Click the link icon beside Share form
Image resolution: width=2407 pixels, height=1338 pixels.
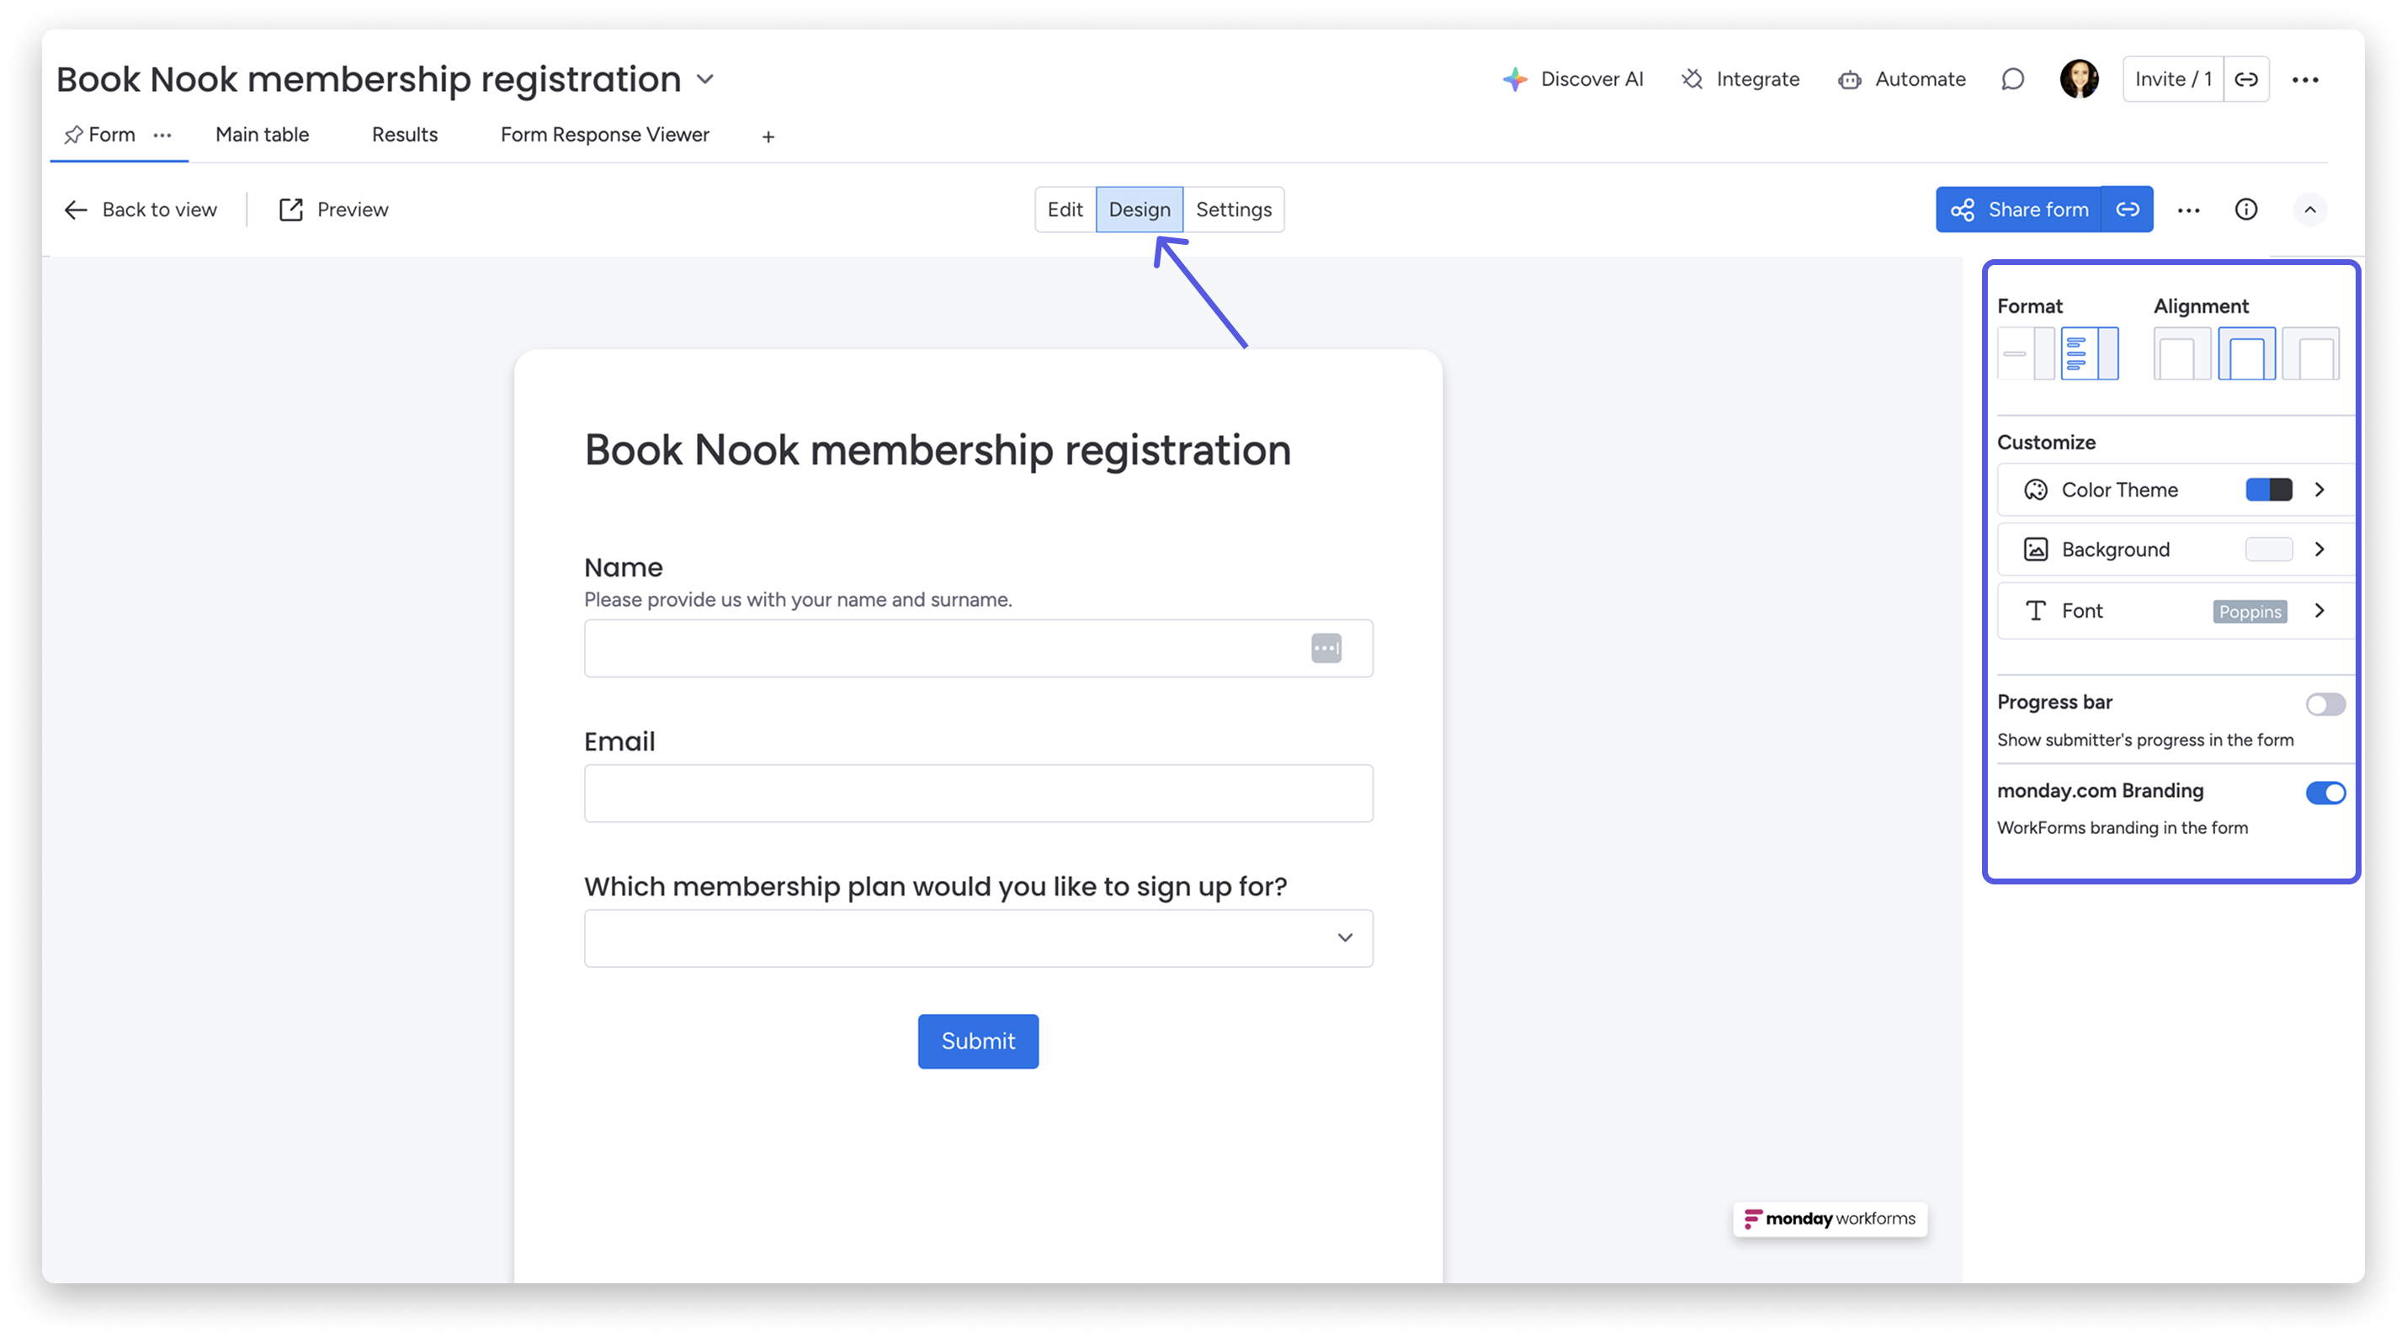[2128, 210]
